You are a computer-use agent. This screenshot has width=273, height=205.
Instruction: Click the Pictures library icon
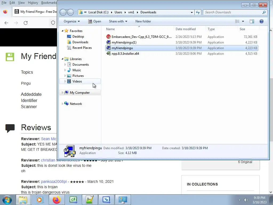[x=69, y=76]
